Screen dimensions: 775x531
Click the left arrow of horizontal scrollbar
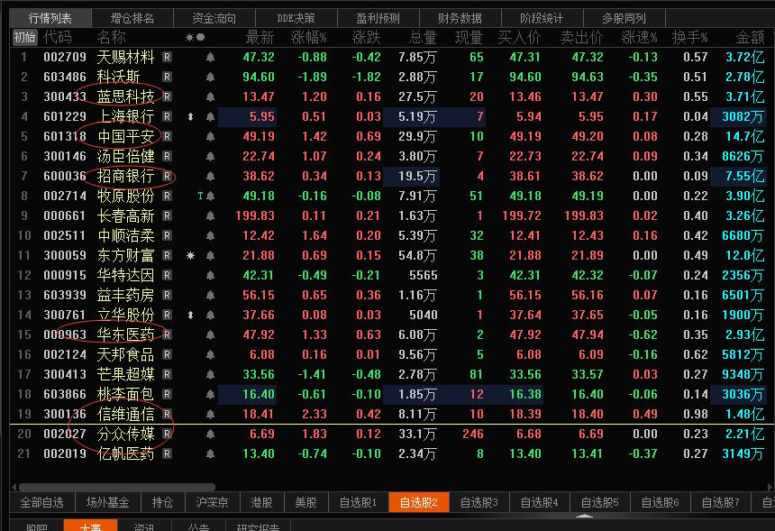click(x=14, y=487)
